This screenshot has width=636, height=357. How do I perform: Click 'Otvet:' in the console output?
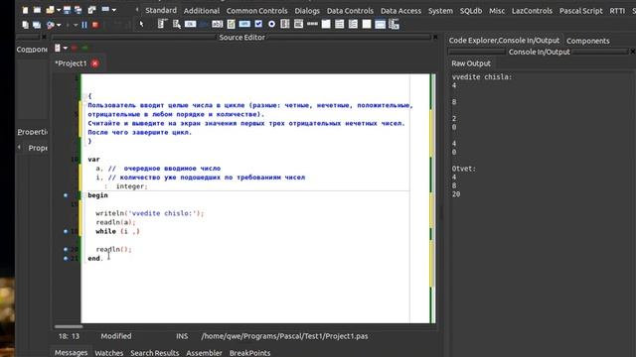click(x=464, y=169)
